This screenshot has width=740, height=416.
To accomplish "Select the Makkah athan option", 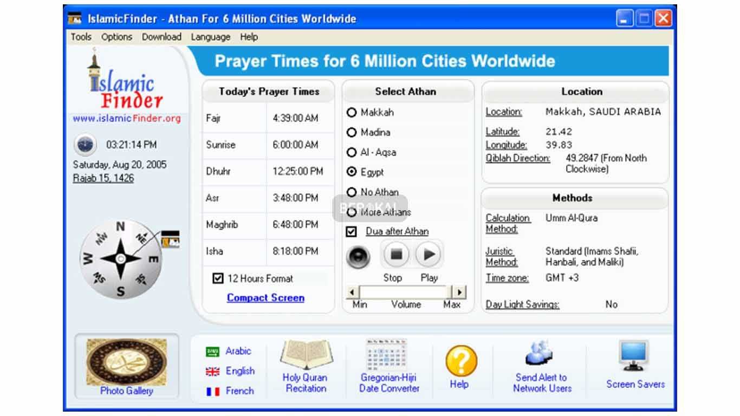I will (x=352, y=113).
